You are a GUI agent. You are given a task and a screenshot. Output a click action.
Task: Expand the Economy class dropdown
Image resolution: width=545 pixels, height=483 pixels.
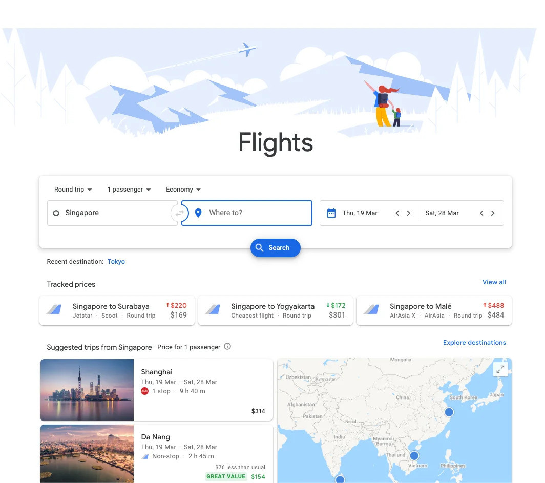pos(183,190)
